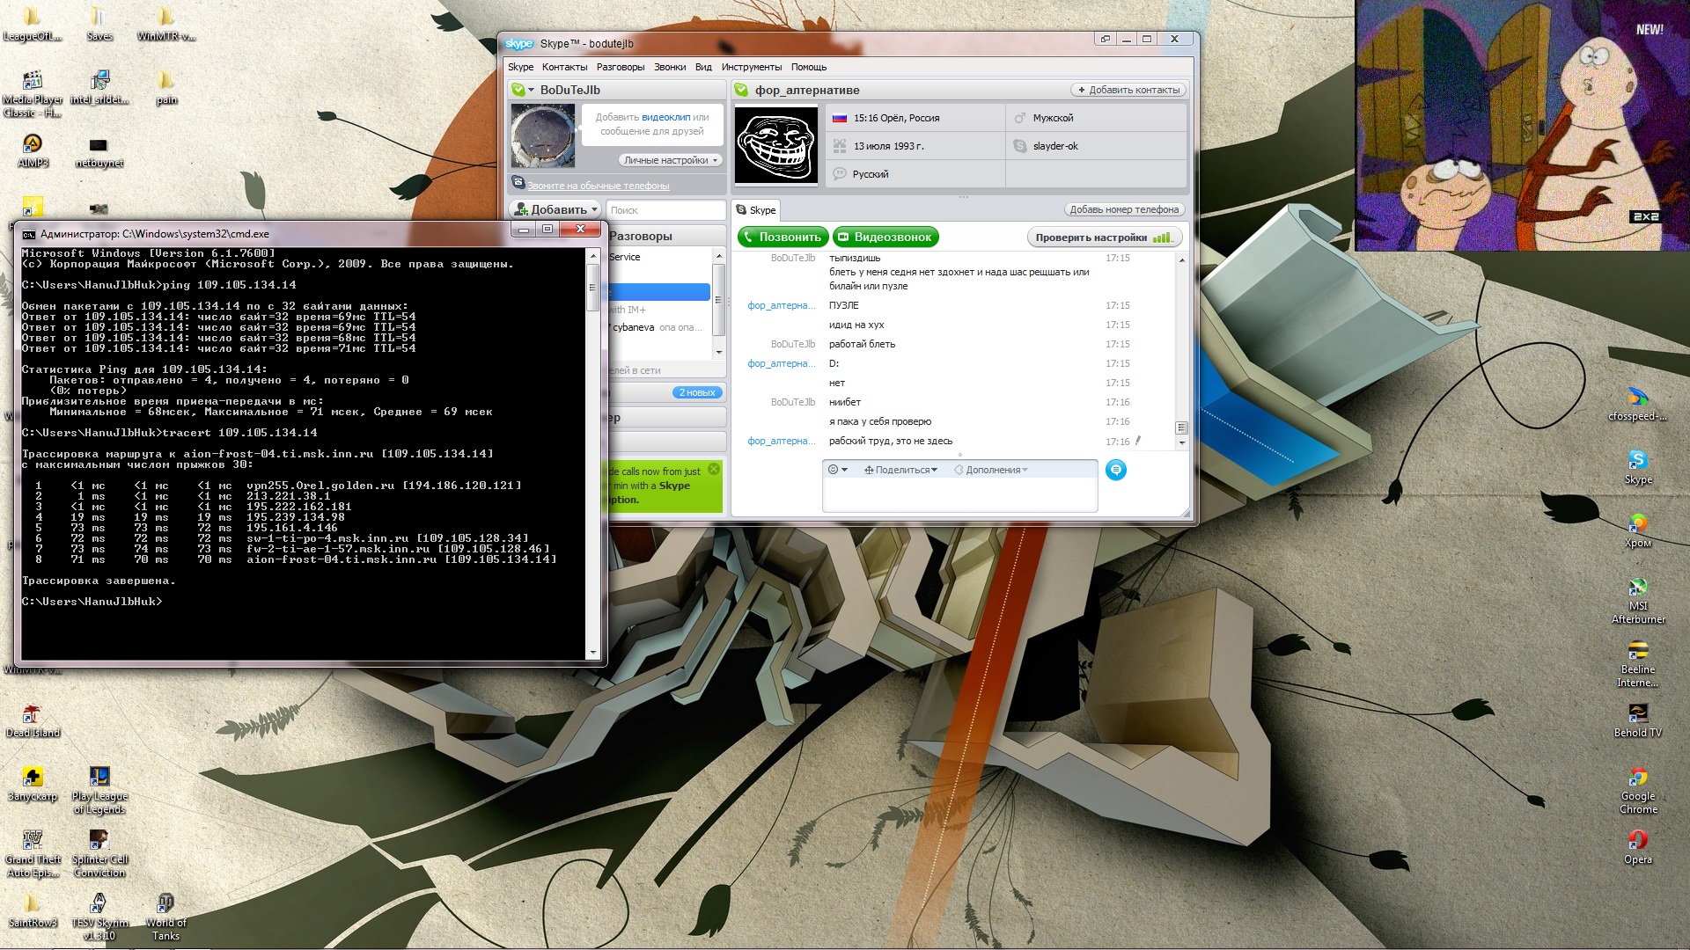Viewport: 1690px width, 950px height.
Task: Open the Saves desktop folder
Action: pyautogui.click(x=99, y=24)
